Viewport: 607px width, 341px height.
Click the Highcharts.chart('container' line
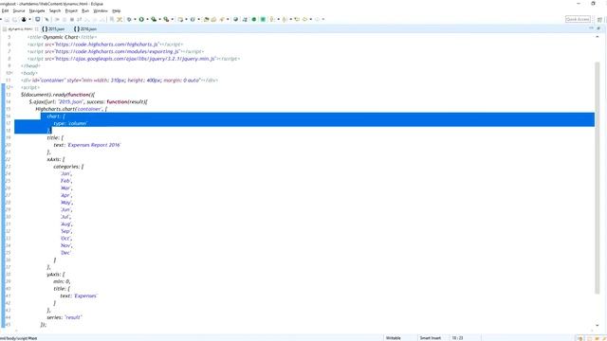[71, 109]
